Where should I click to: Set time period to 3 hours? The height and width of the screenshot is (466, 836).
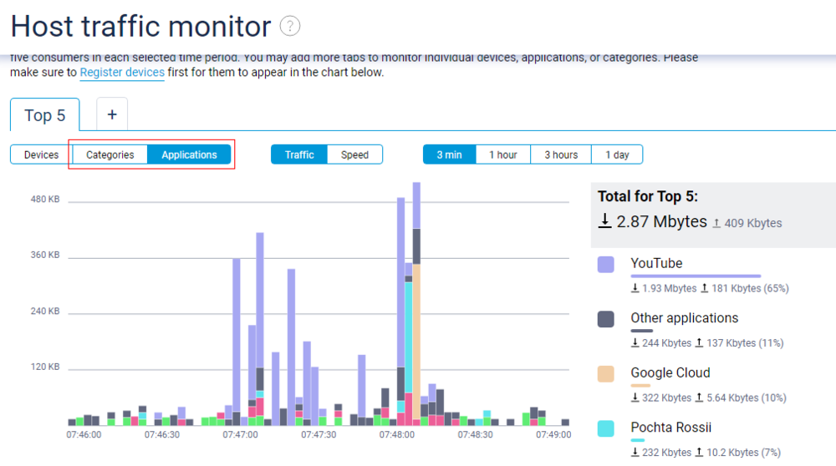pos(561,154)
